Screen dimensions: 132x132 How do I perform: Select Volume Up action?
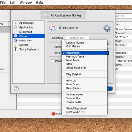click(84, 98)
